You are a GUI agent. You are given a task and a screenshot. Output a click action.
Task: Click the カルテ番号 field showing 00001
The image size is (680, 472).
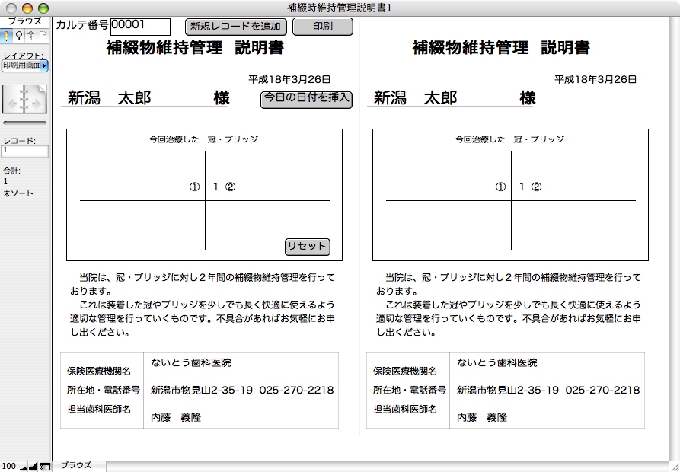[141, 27]
